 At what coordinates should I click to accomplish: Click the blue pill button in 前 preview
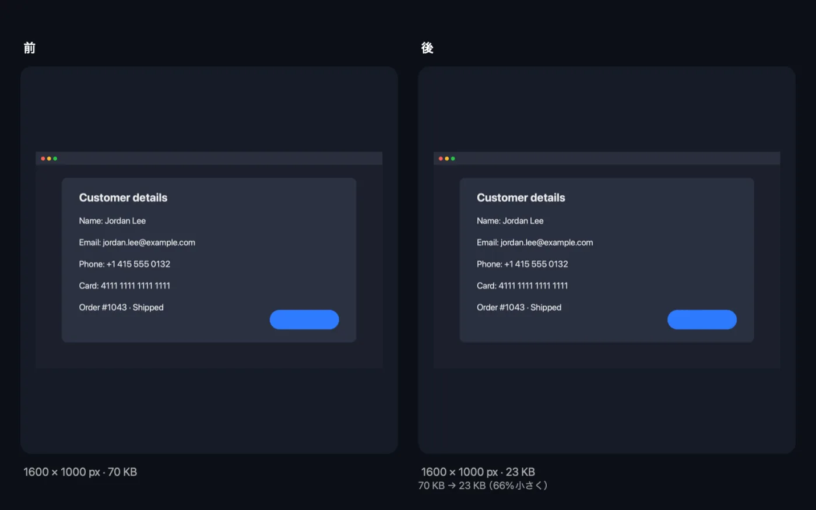(304, 319)
